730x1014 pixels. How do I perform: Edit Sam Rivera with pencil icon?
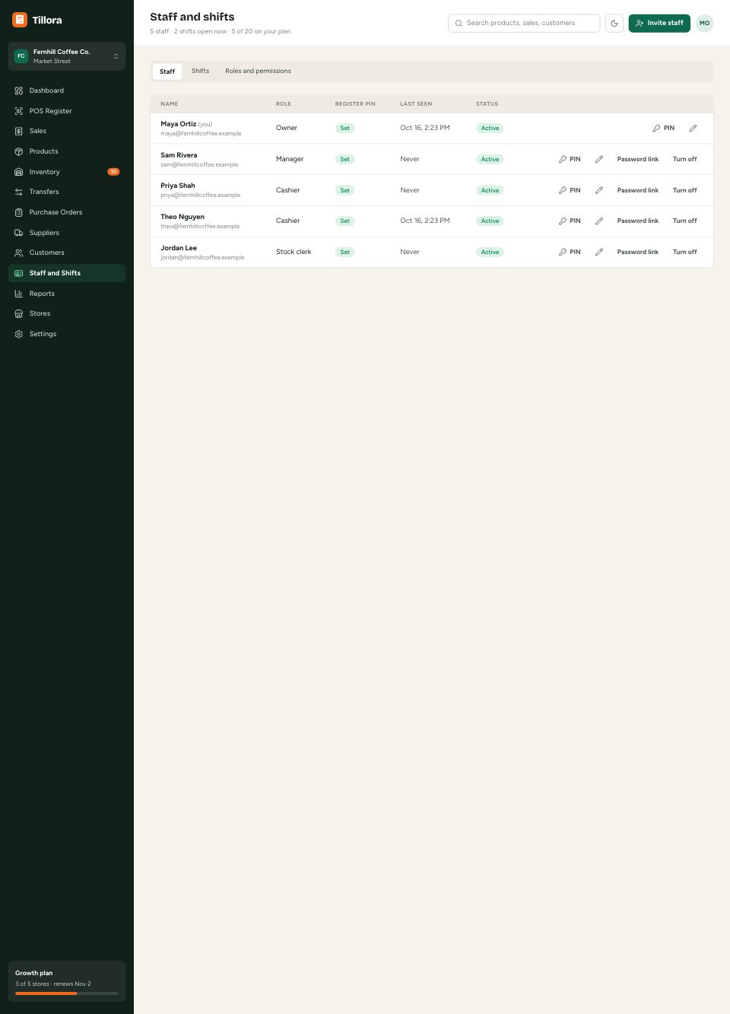pos(599,159)
